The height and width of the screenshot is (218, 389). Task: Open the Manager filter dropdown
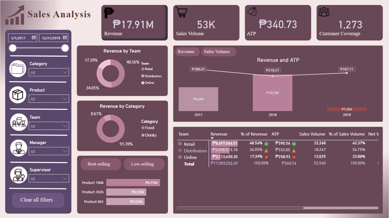click(49, 151)
